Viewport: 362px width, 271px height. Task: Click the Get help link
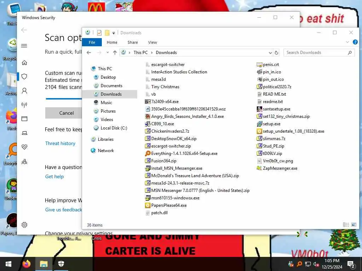click(x=54, y=176)
